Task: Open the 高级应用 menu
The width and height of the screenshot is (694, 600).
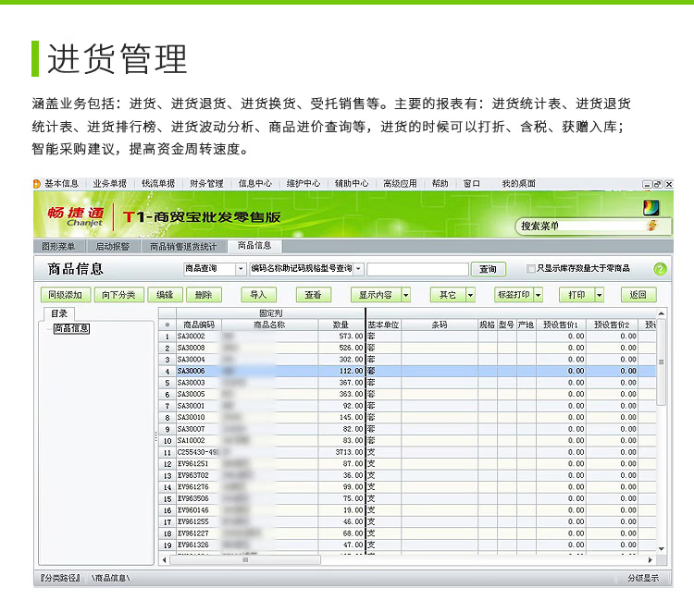Action: click(400, 183)
